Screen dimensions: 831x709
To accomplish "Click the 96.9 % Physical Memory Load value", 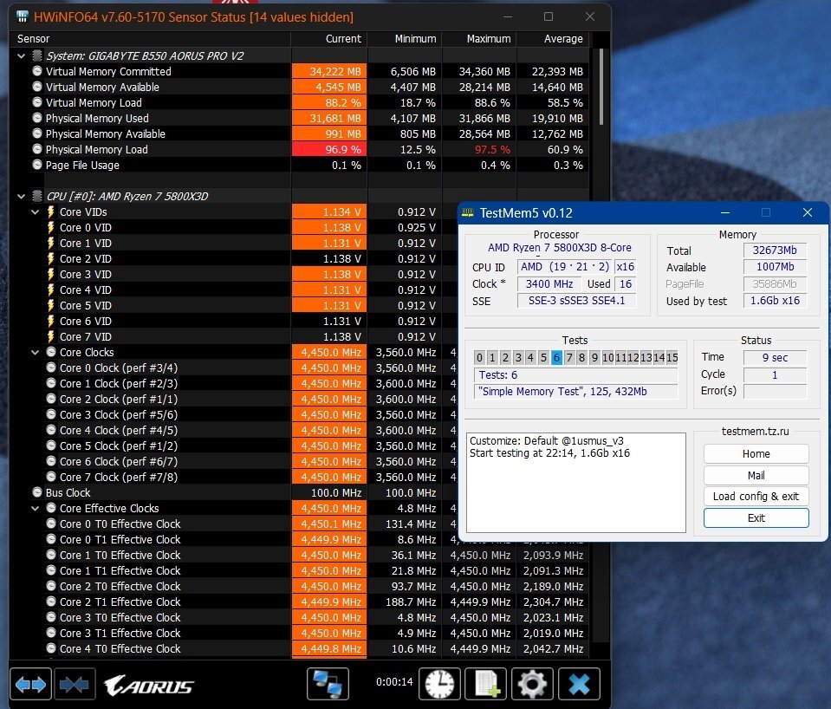I will pyautogui.click(x=329, y=150).
